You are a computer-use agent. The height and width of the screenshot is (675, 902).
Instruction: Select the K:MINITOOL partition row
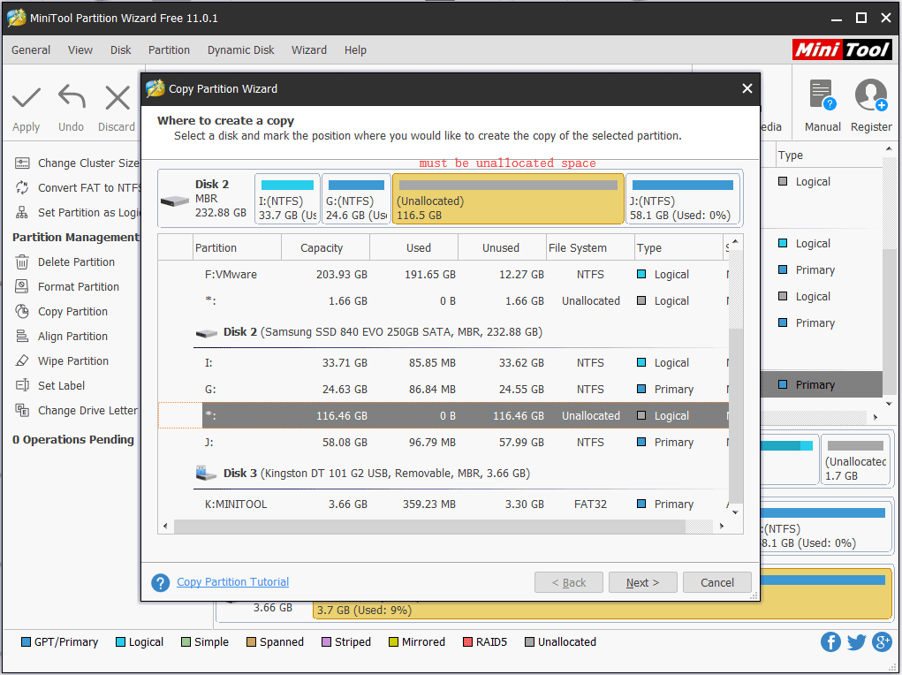coord(443,504)
